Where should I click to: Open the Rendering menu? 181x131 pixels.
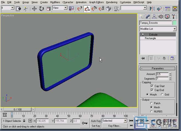[112, 2]
